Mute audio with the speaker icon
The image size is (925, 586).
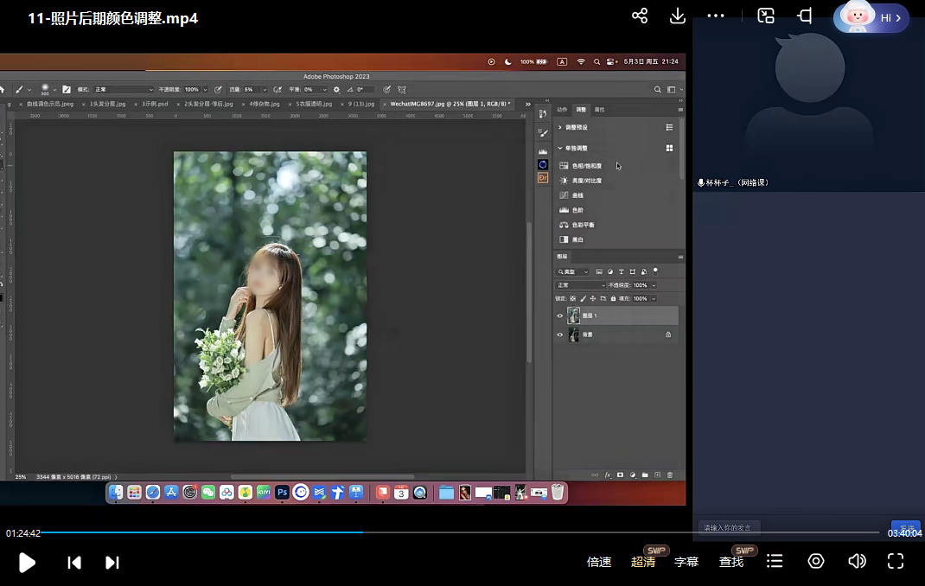(x=857, y=562)
